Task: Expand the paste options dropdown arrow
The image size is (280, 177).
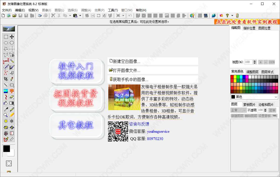Action: (80, 16)
